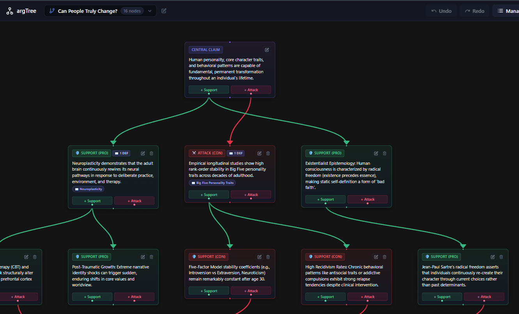Click SUPPORT (PRO) badge on Sartre node

click(441, 257)
